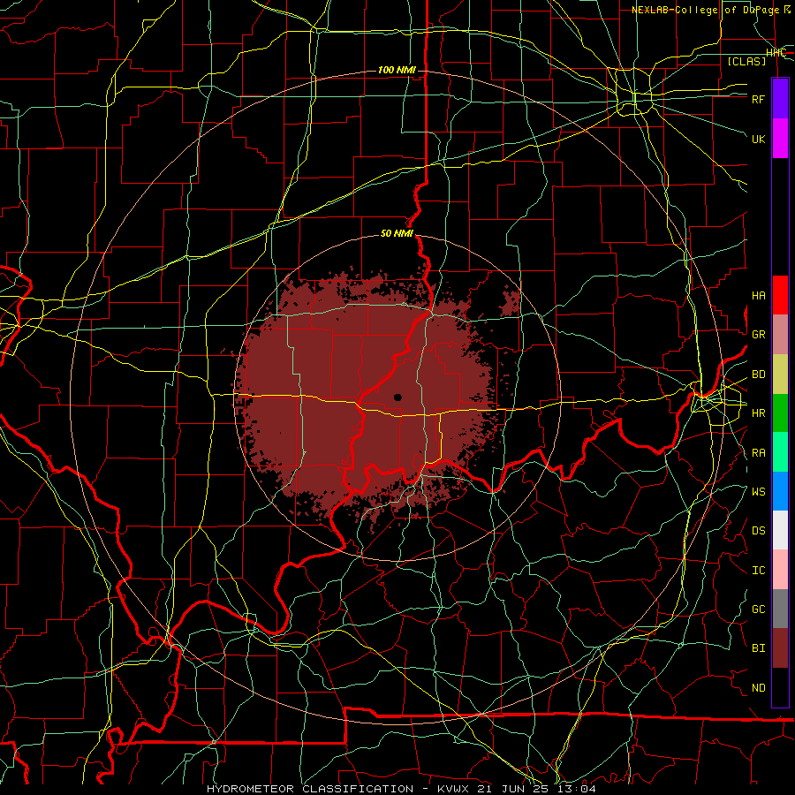Screen dimensions: 795x795
Task: Click the gray GC legend color swatch
Action: point(780,609)
